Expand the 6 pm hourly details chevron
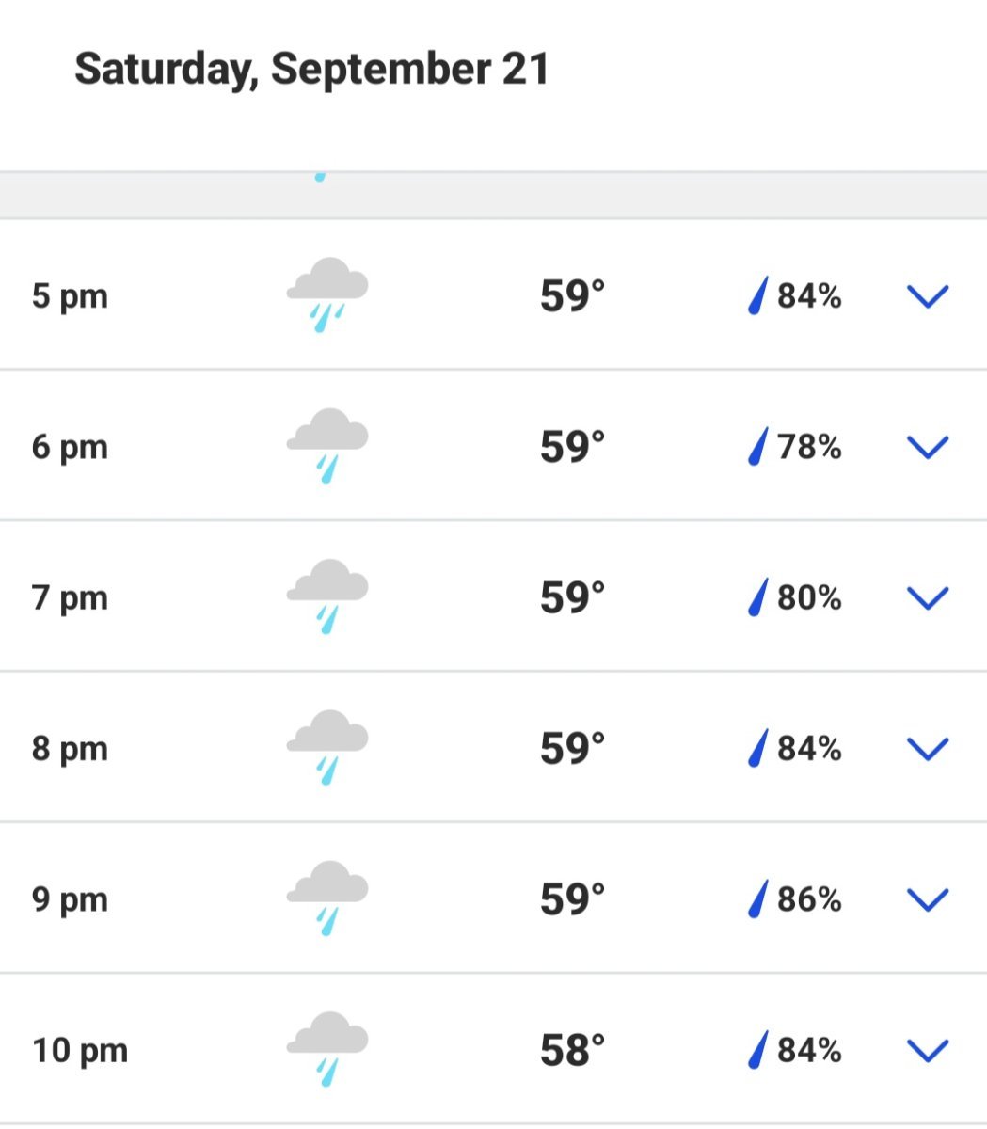The width and height of the screenshot is (987, 1129). click(x=928, y=447)
